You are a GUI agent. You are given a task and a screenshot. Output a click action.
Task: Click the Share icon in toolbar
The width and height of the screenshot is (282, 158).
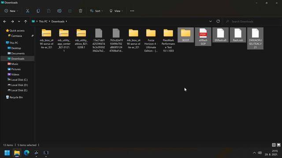70,11
